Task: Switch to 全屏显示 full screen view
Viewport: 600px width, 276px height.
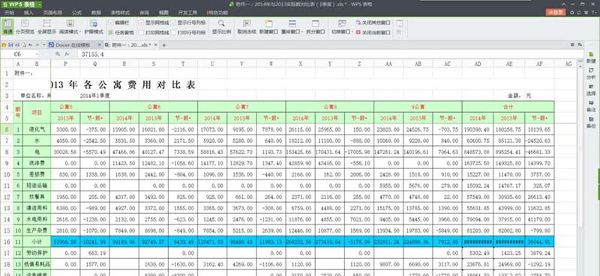Action: click(x=46, y=27)
